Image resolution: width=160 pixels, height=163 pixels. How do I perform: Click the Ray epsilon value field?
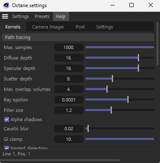(x=69, y=100)
